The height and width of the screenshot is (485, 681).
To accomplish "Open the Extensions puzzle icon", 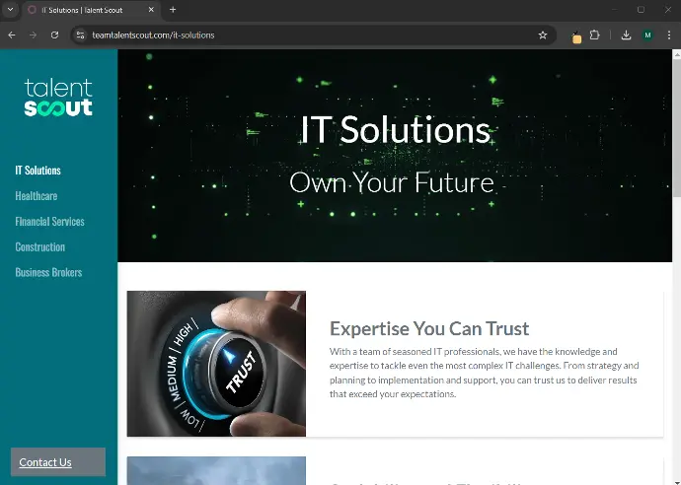I will tap(594, 35).
